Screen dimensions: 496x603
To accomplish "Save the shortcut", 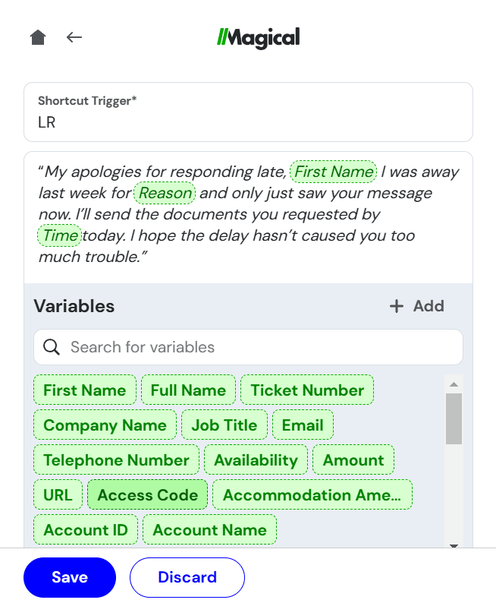I will 70,577.
